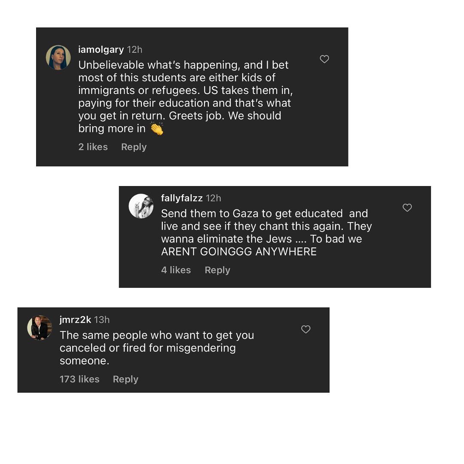Click the 12h timestamp next to fallyfalzz
Image resolution: width=464 pixels, height=464 pixels.
(x=214, y=198)
